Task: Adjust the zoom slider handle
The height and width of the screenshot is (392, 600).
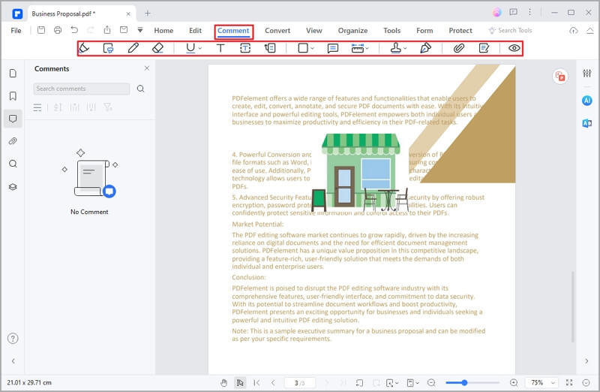Action: 464,382
